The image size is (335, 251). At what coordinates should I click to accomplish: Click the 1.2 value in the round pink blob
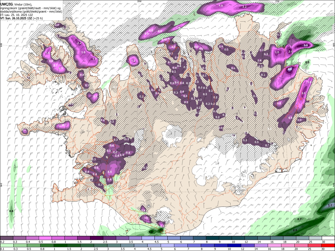[133, 61]
